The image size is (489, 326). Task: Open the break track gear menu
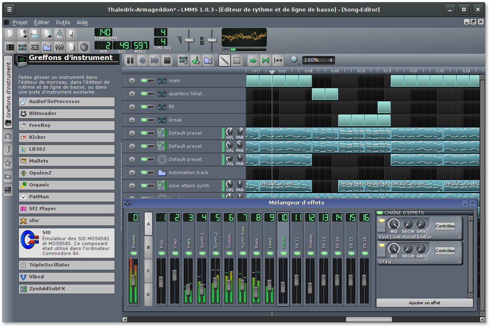click(x=132, y=120)
